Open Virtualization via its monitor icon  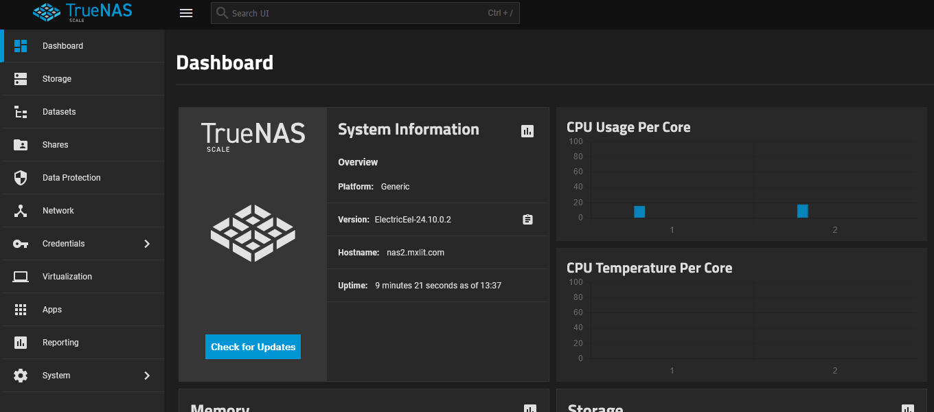click(21, 276)
